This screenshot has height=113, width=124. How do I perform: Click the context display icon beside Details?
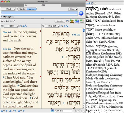(x=67, y=21)
